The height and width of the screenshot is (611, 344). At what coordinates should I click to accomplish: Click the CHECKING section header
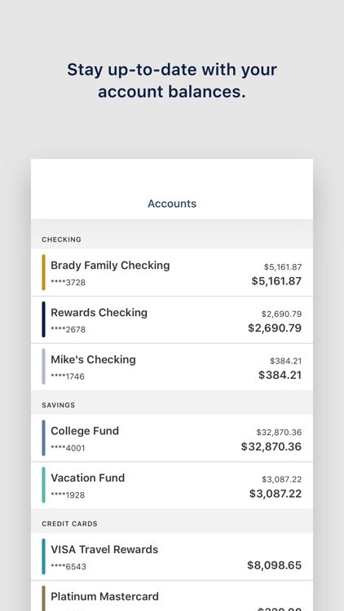[62, 240]
